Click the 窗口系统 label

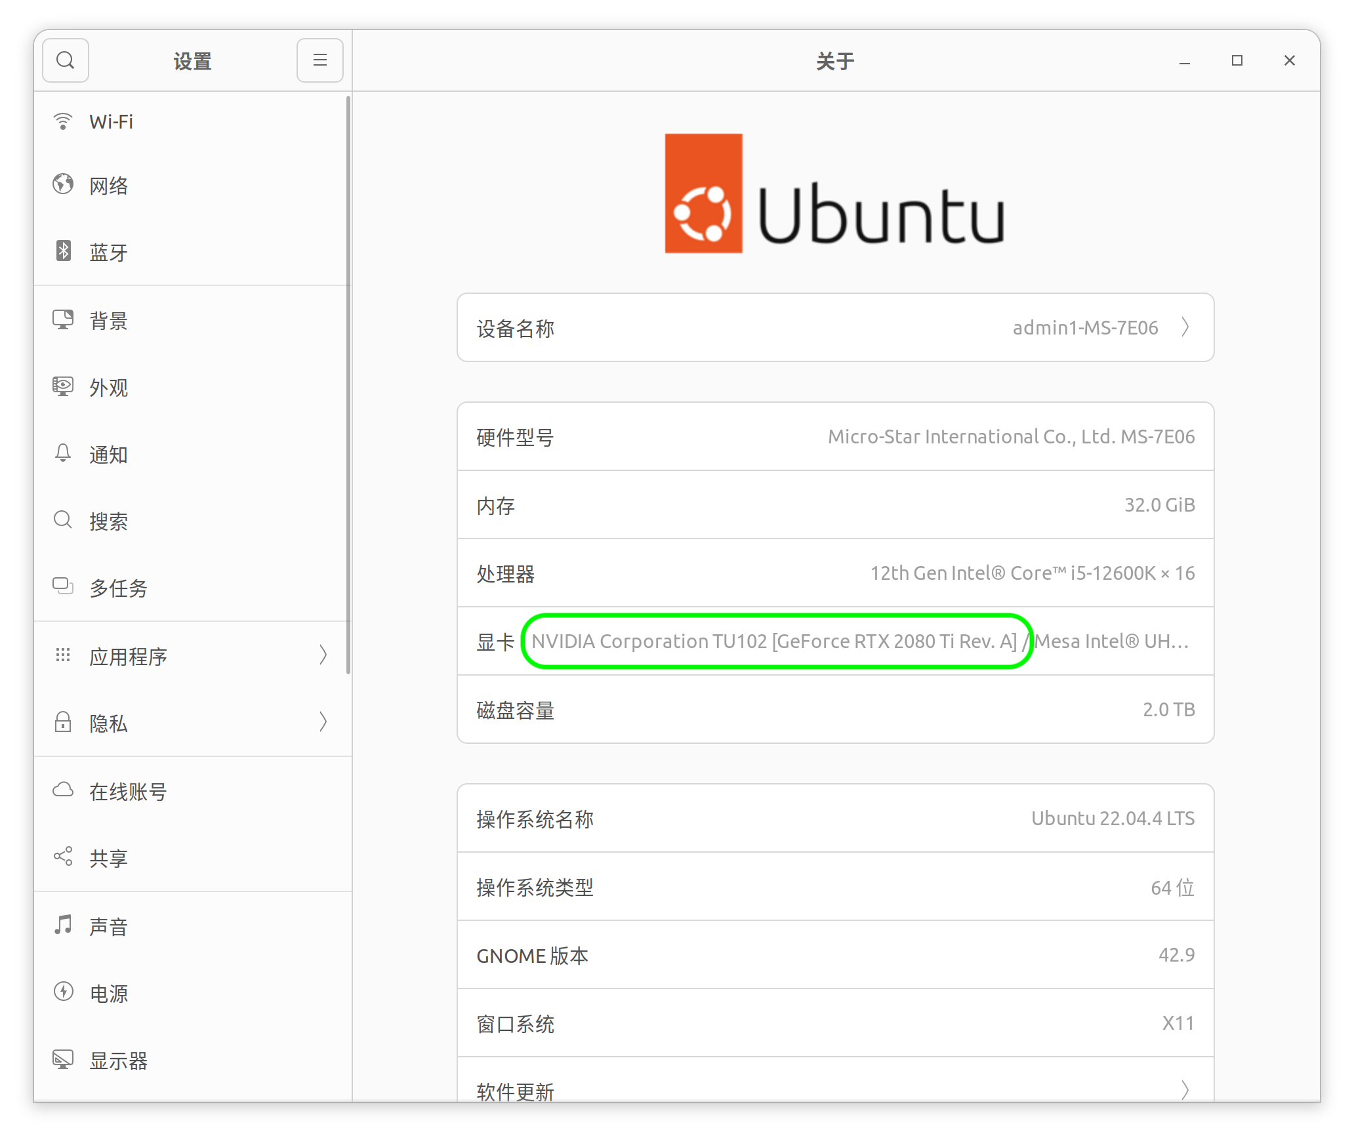pos(516,1024)
